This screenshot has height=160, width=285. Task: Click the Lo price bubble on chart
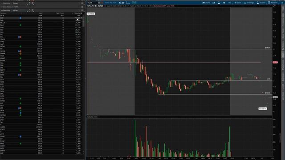pos(263,108)
